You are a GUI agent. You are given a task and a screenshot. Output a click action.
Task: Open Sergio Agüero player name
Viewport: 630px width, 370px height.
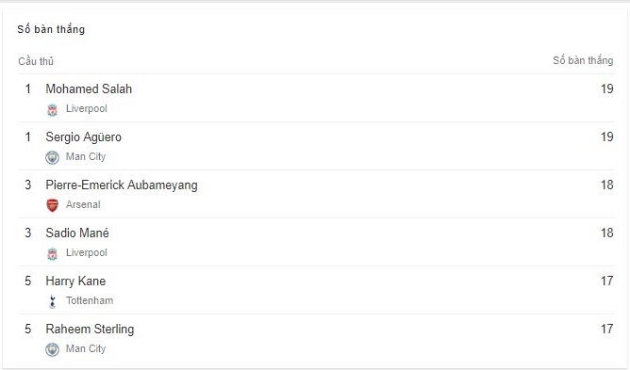84,137
